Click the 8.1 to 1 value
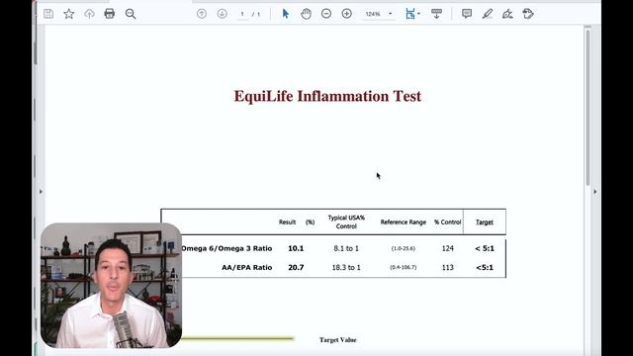The width and height of the screenshot is (633, 356). (346, 248)
